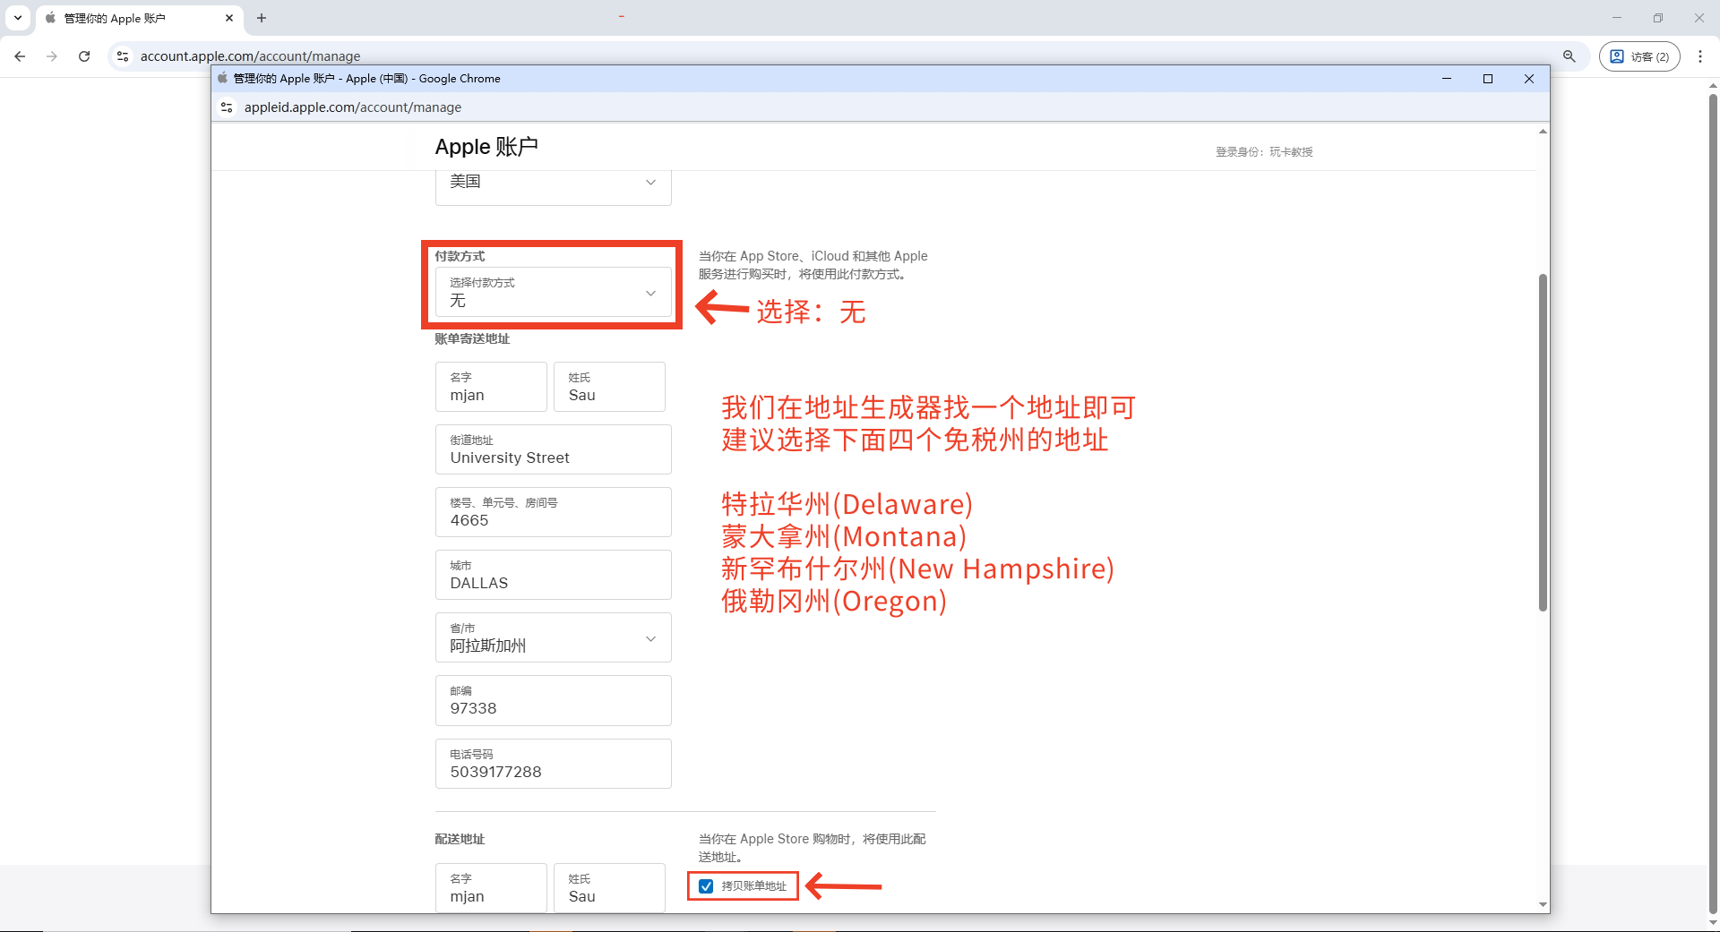Click the Apple 账户 heading
Image resolution: width=1720 pixels, height=932 pixels.
(486, 147)
